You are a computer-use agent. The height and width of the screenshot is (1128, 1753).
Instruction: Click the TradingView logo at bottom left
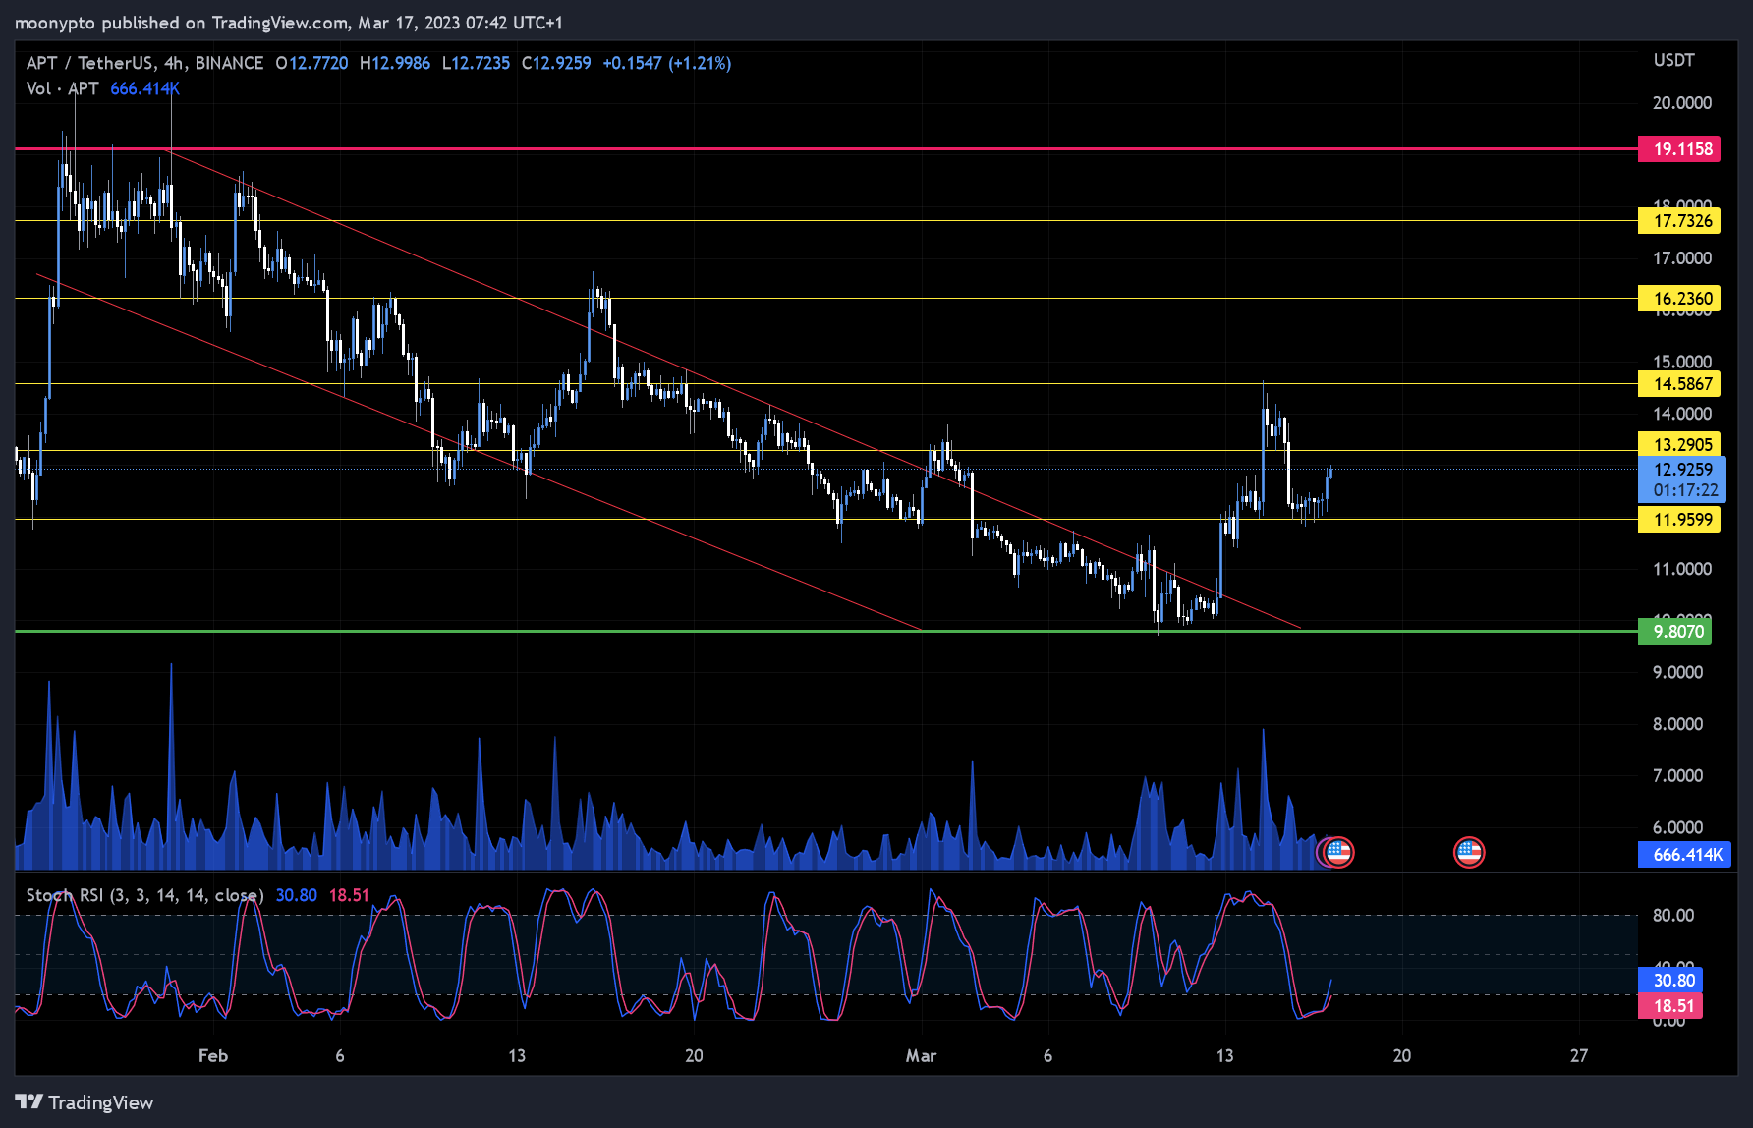click(x=85, y=1102)
